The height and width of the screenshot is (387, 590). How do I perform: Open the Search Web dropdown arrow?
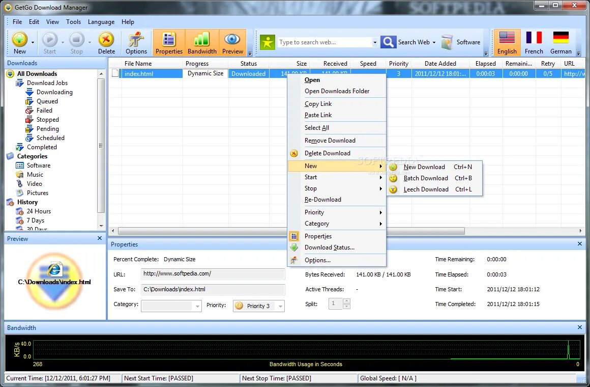tap(434, 42)
